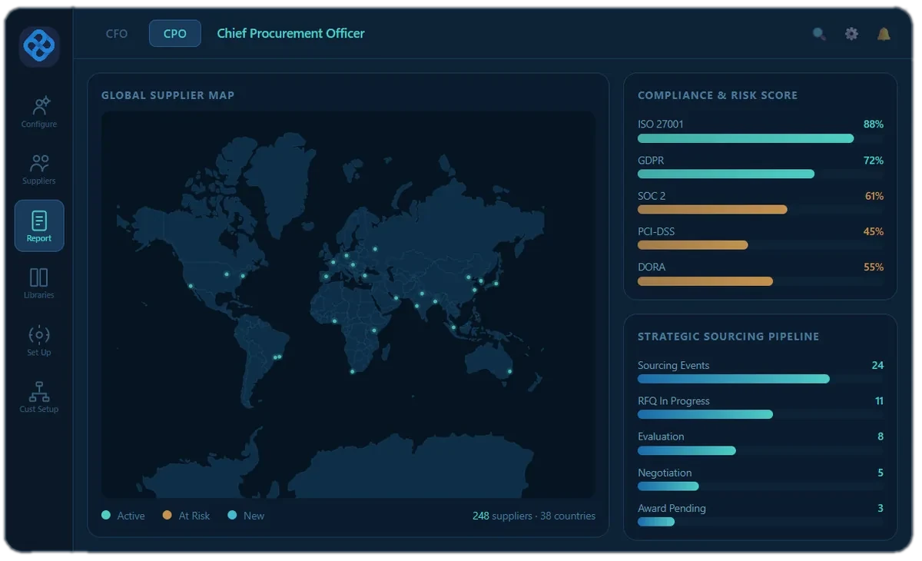This screenshot has width=922, height=561.
Task: Click the 55% score value
Action: pos(874,267)
